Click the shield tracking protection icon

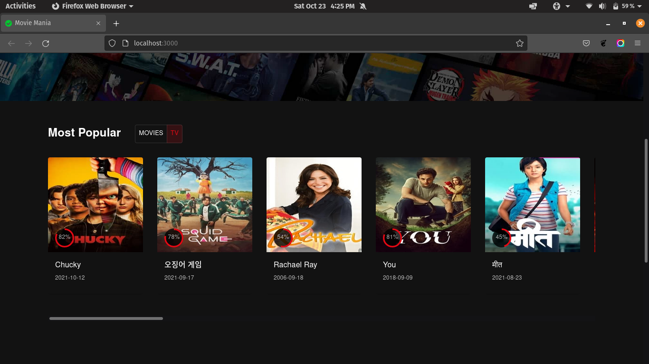tap(112, 43)
